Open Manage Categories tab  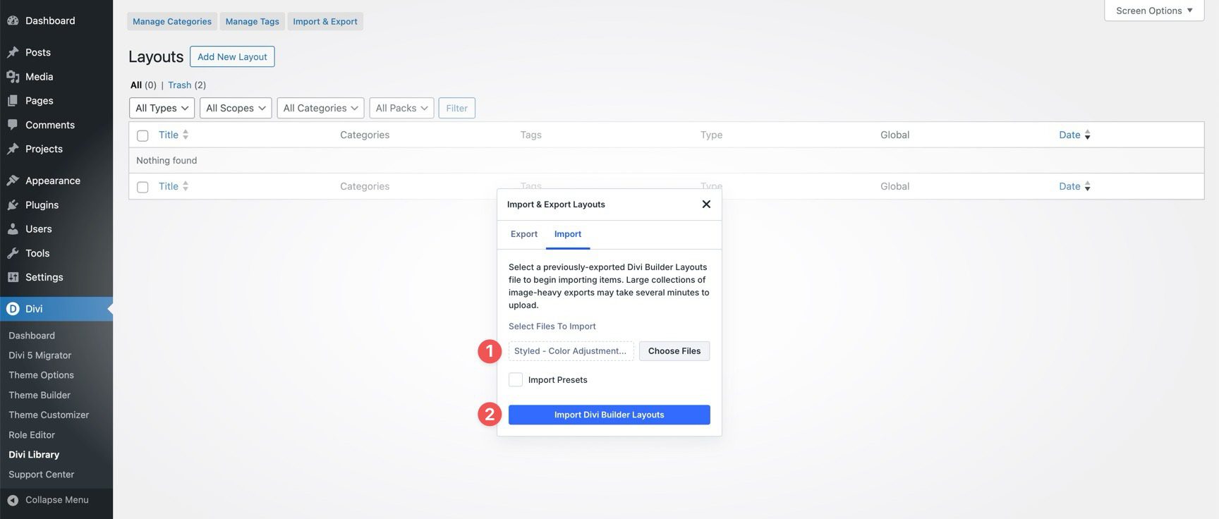(x=172, y=21)
